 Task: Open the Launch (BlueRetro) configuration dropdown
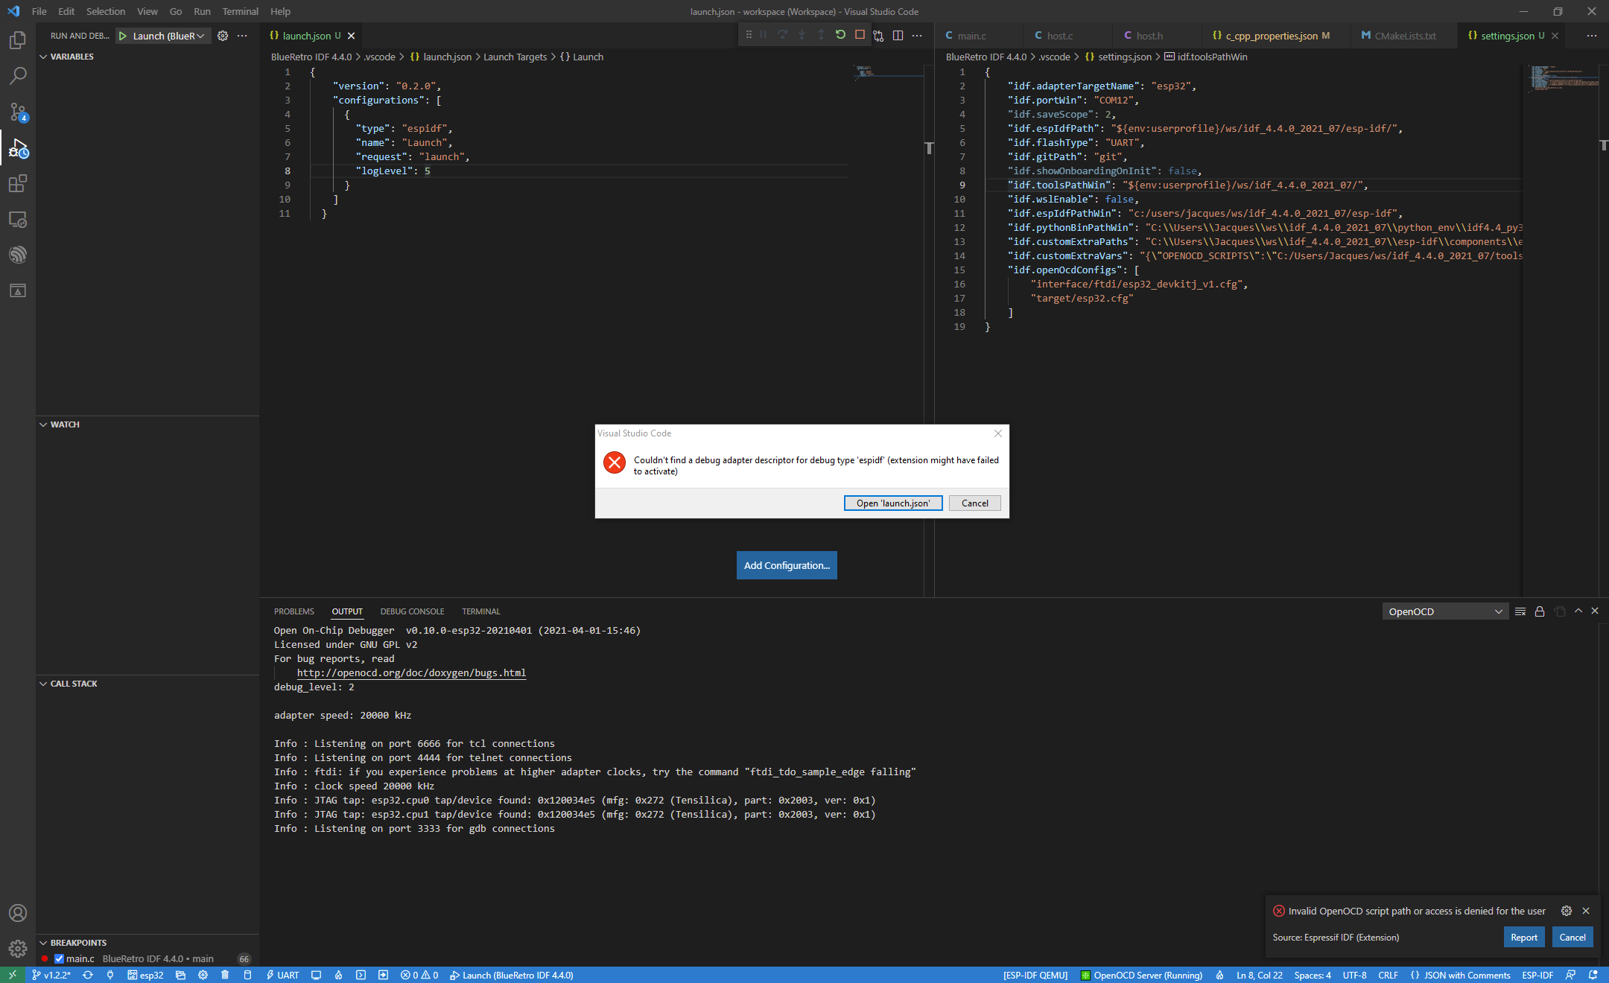tap(162, 35)
